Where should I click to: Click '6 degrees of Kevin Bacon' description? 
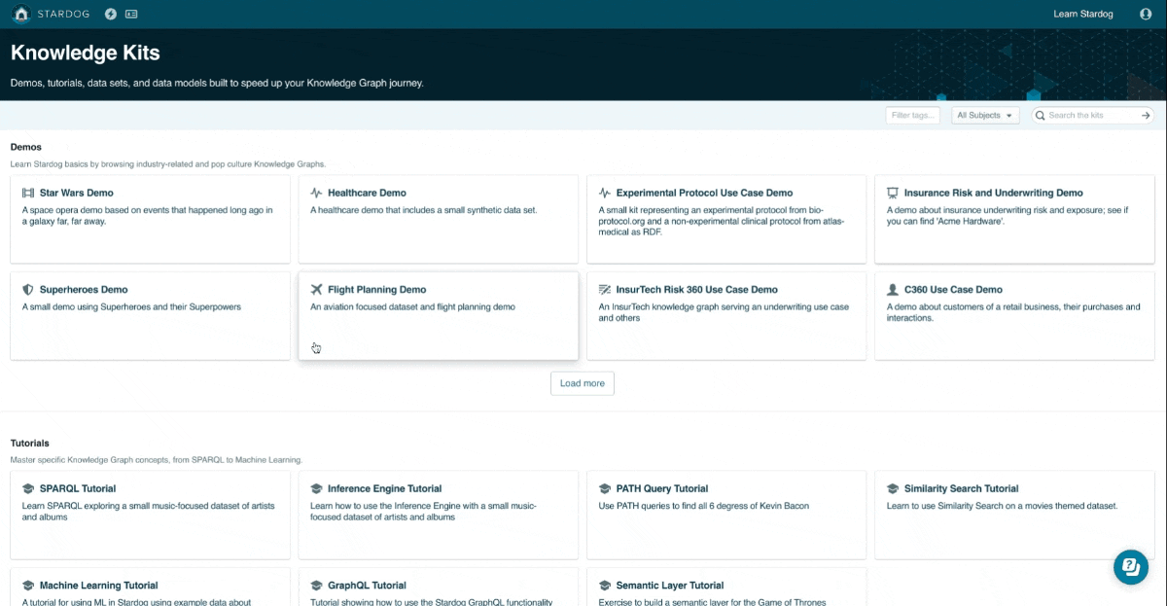tap(704, 506)
